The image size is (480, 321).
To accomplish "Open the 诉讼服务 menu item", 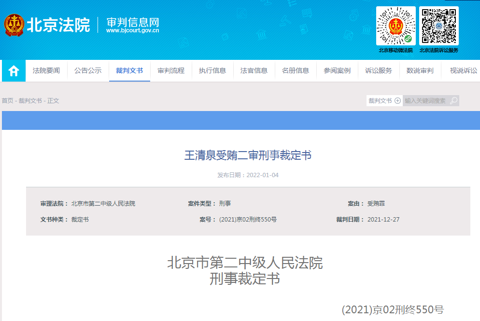I will (x=379, y=71).
